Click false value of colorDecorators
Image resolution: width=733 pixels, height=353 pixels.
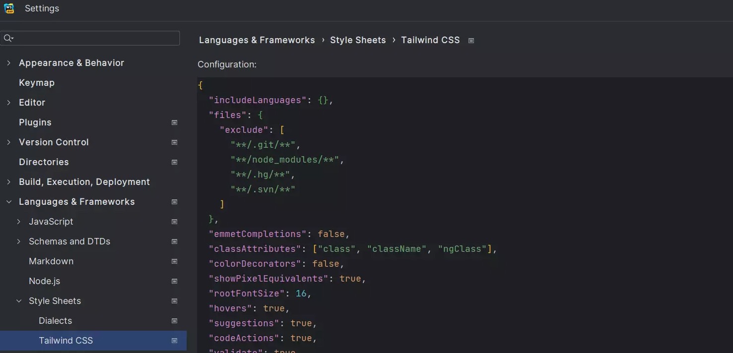(x=326, y=264)
